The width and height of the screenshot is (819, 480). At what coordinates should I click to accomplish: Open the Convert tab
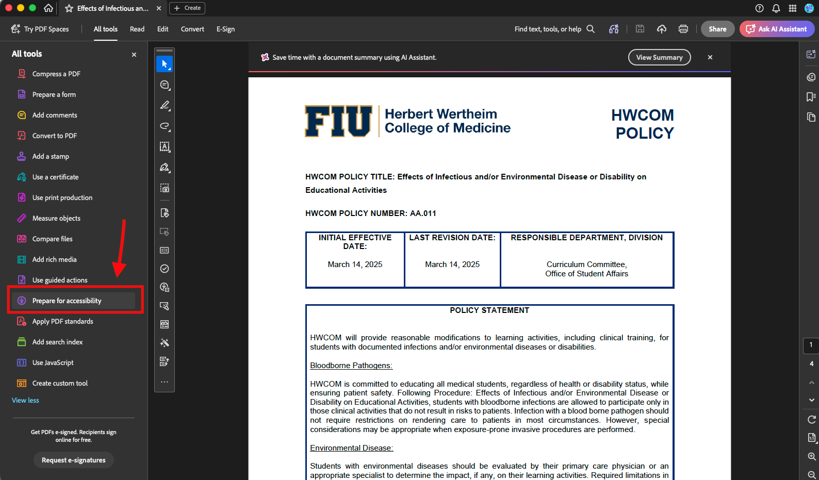click(192, 29)
